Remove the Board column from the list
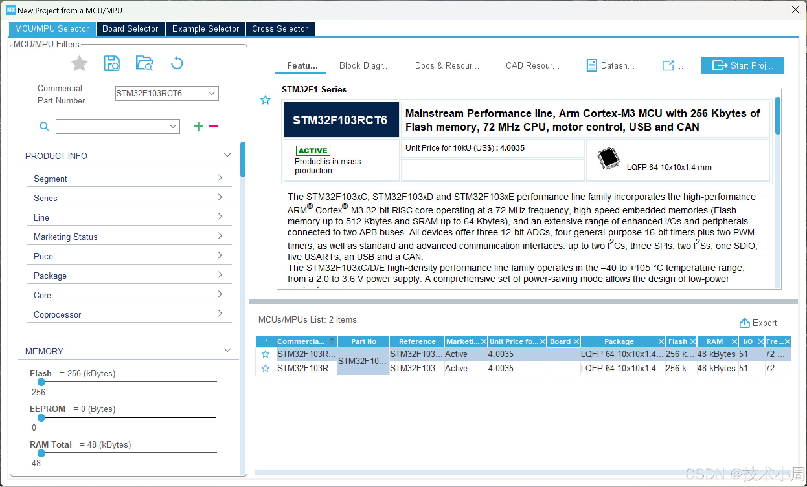 pyautogui.click(x=576, y=341)
